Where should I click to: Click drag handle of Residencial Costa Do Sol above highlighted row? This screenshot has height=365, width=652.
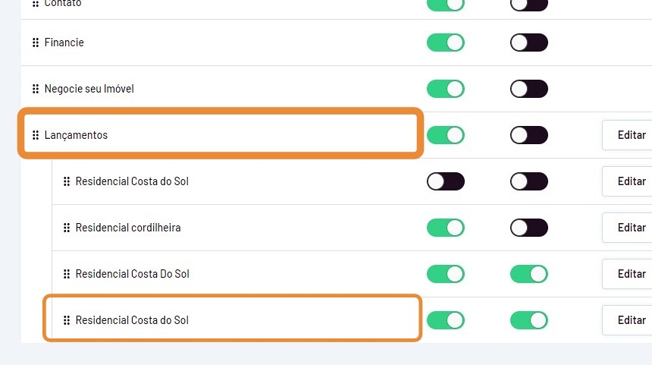[x=67, y=274]
